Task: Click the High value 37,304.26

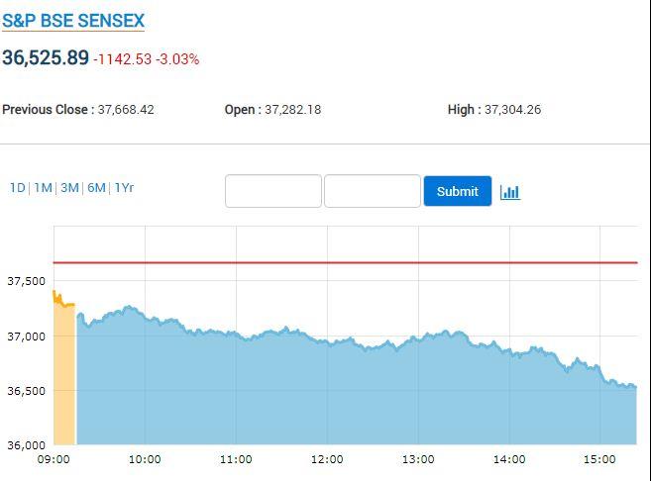Action: (x=512, y=110)
